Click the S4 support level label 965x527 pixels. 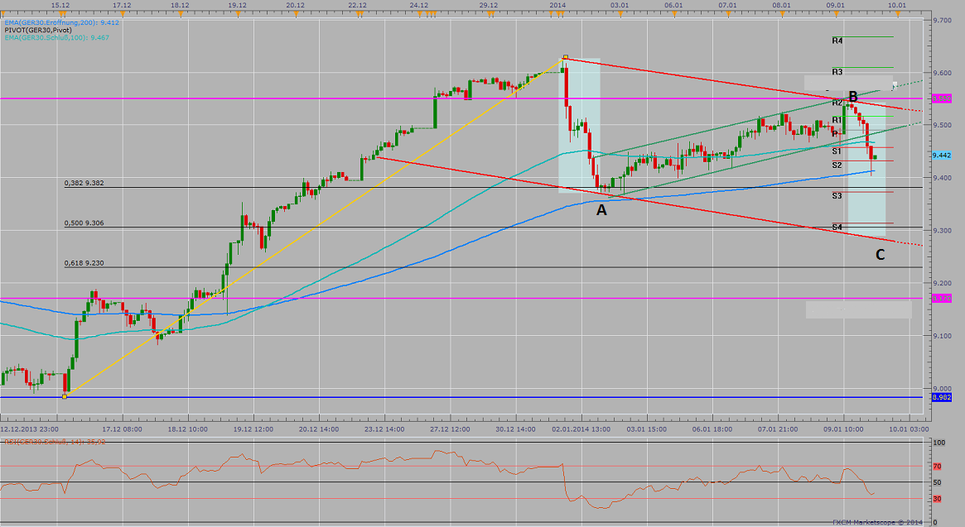coord(835,225)
